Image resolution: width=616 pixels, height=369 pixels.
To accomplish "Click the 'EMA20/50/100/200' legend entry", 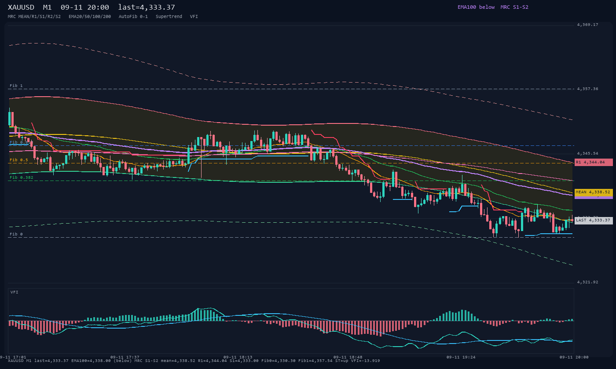I will point(90,16).
